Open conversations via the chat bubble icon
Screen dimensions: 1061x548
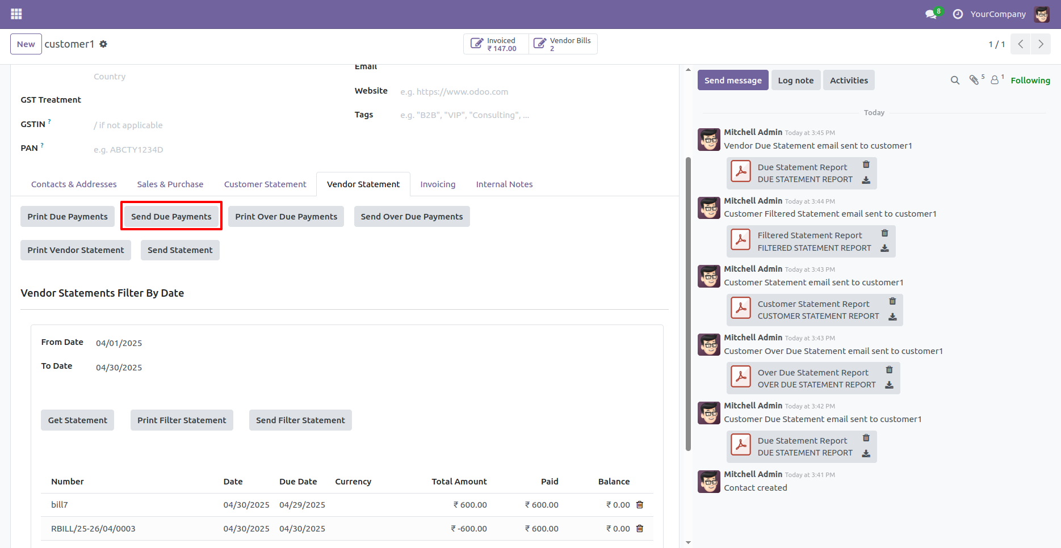[x=930, y=14]
